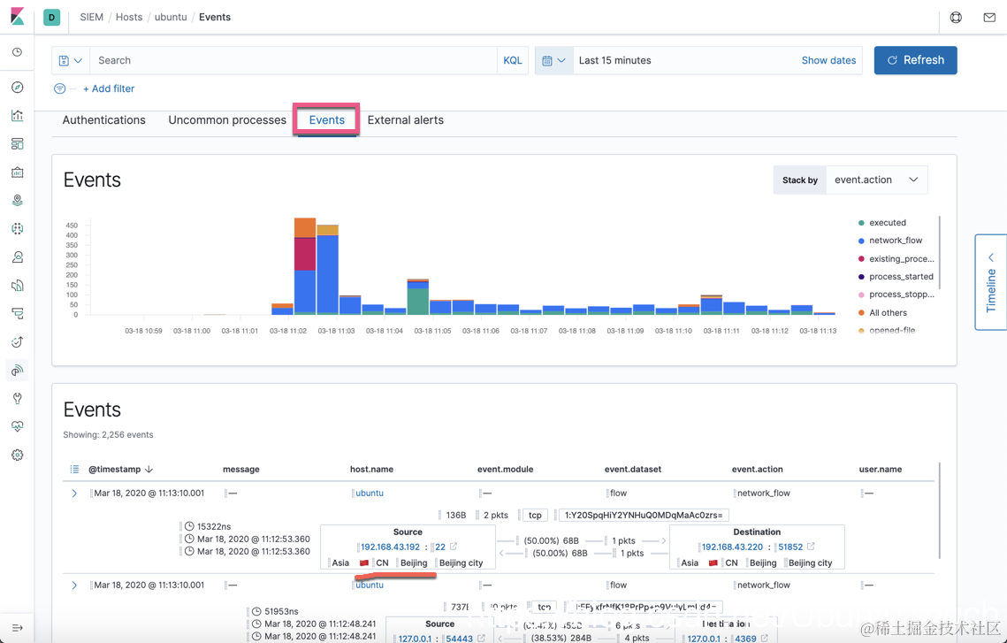Open APM icon in sidebar
The image size is (1007, 643).
18,313
